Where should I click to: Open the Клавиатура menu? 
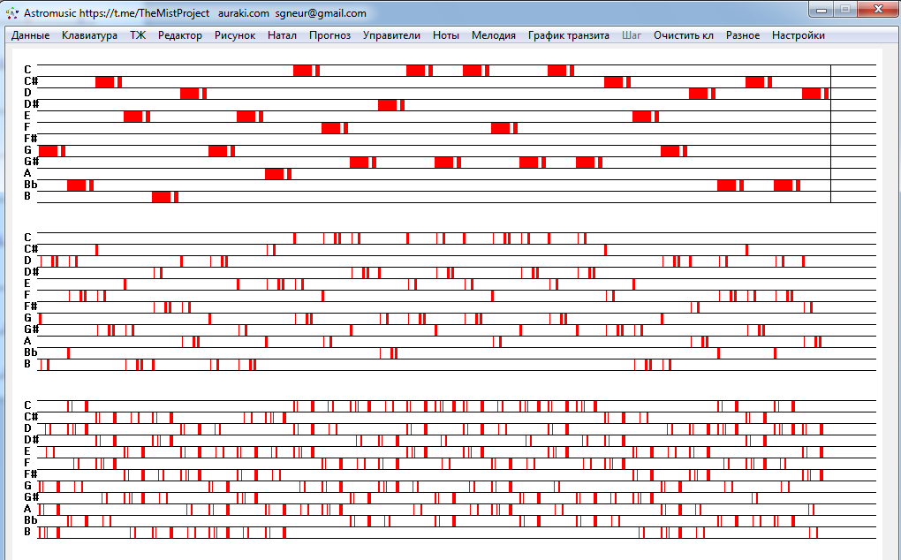[x=89, y=35]
